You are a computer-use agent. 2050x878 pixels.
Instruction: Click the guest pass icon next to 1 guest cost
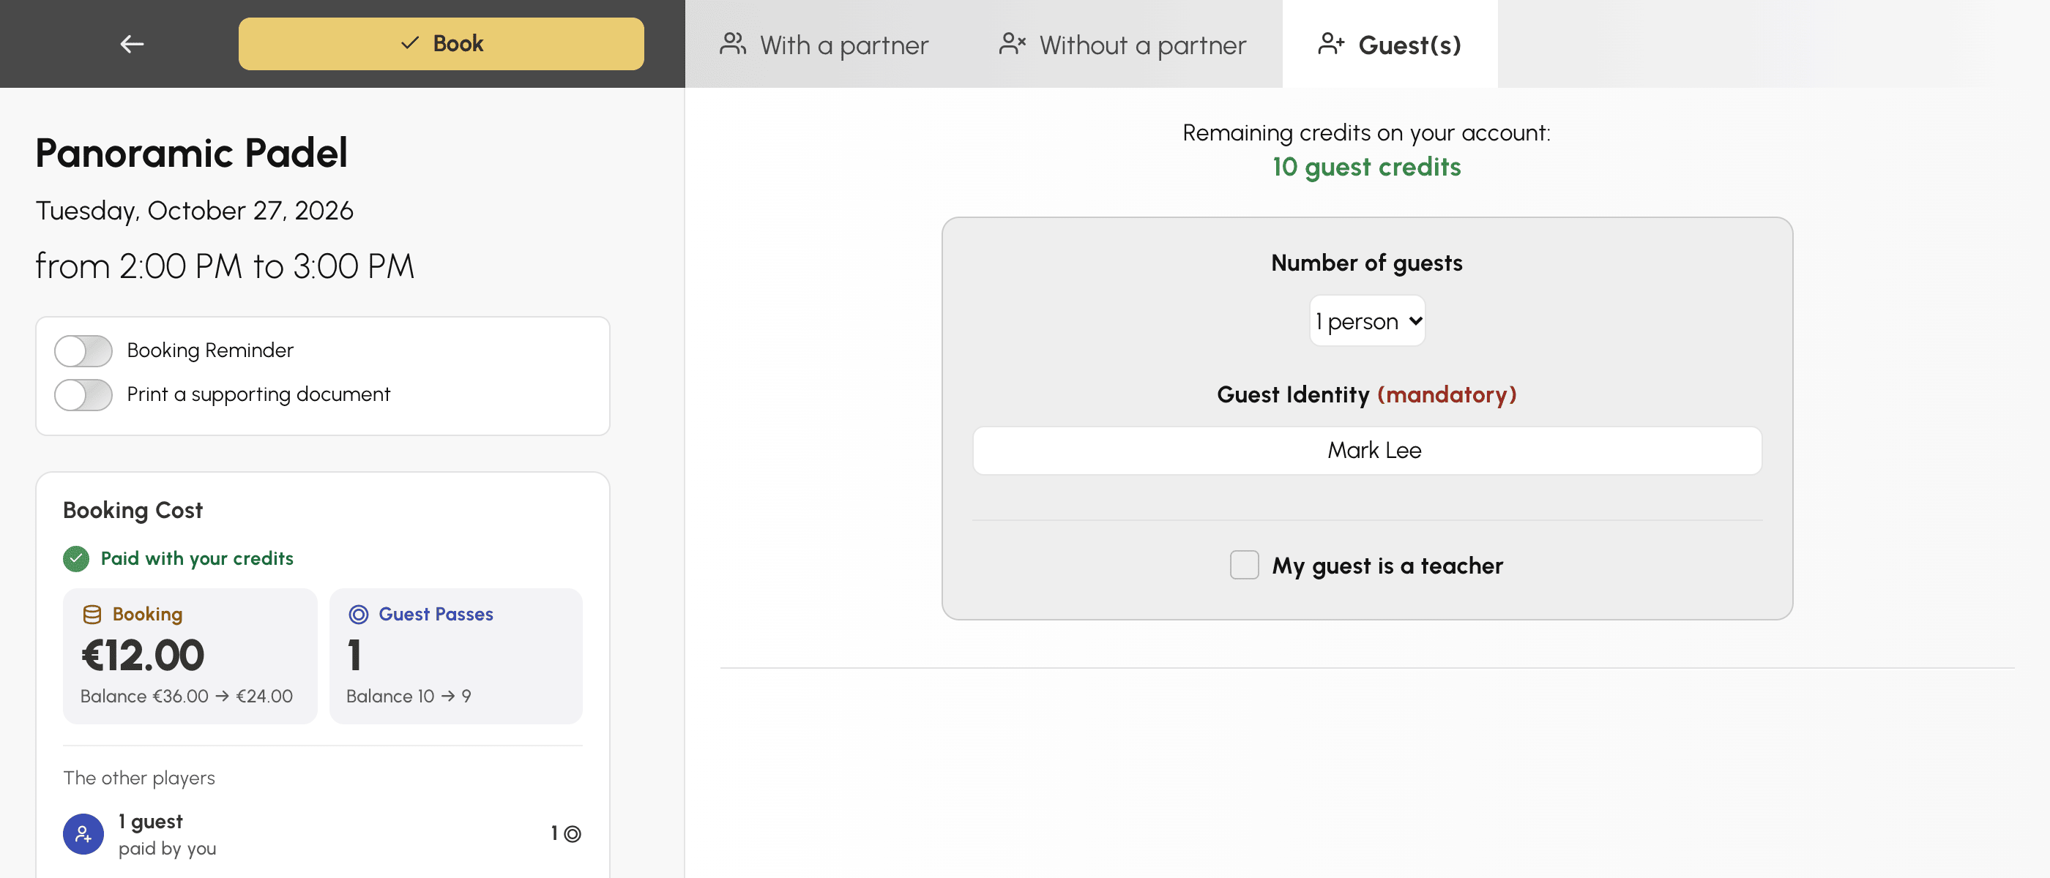pyautogui.click(x=573, y=833)
